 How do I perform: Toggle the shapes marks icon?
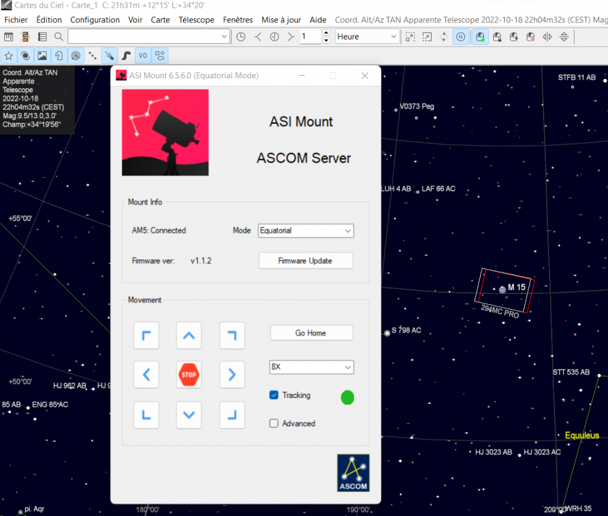pyautogui.click(x=160, y=56)
